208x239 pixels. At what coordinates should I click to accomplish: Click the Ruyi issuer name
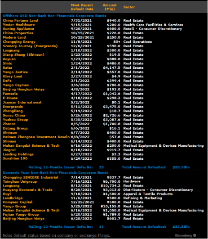(7, 194)
